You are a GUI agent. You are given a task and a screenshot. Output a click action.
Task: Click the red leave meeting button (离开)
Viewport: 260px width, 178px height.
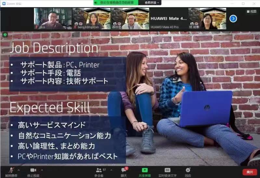pyautogui.click(x=250, y=172)
